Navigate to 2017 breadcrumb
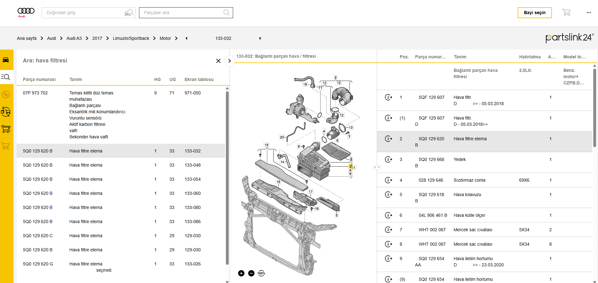This screenshot has width=598, height=283. (97, 38)
